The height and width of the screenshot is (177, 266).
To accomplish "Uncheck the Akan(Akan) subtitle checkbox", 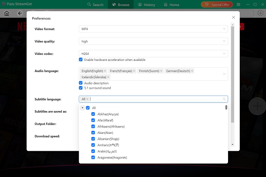I will click(93, 133).
